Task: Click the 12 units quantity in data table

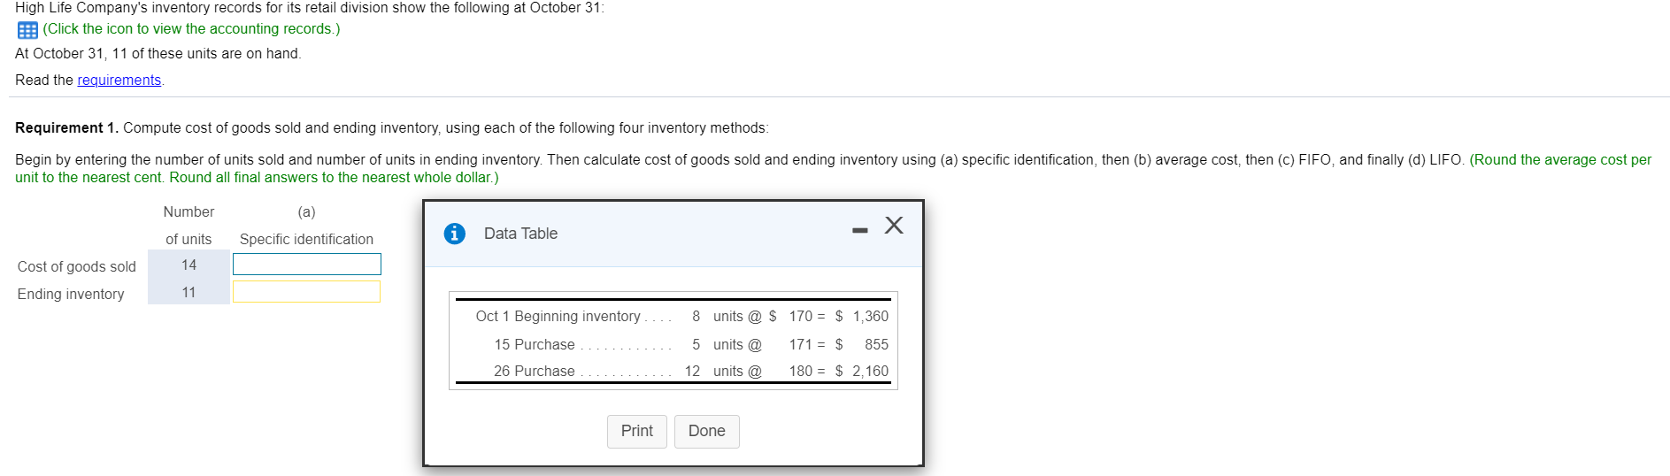Action: pyautogui.click(x=692, y=372)
